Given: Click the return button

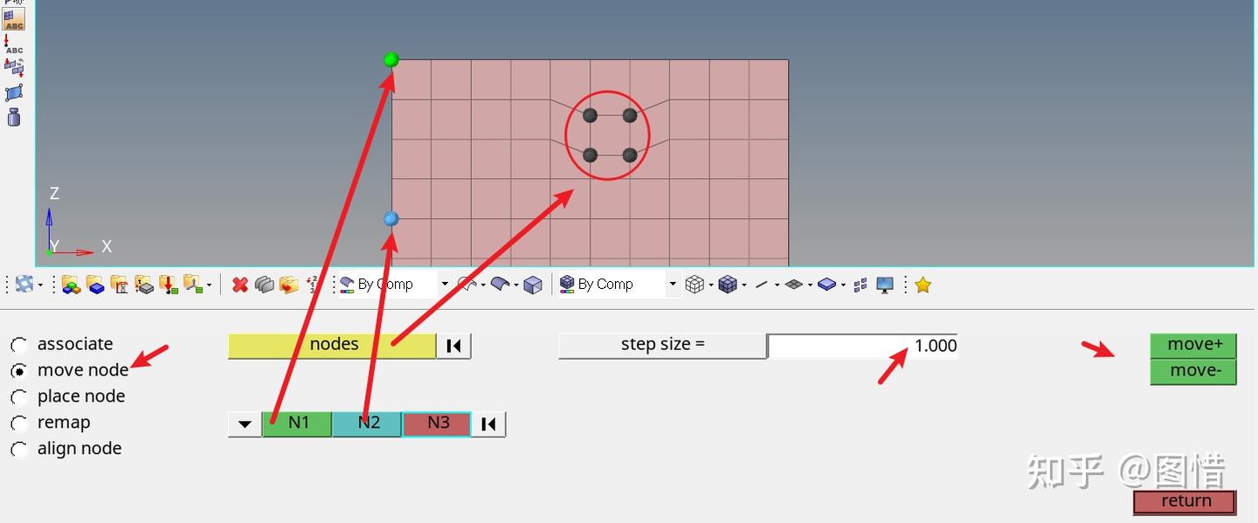Looking at the screenshot, I should click(1185, 502).
